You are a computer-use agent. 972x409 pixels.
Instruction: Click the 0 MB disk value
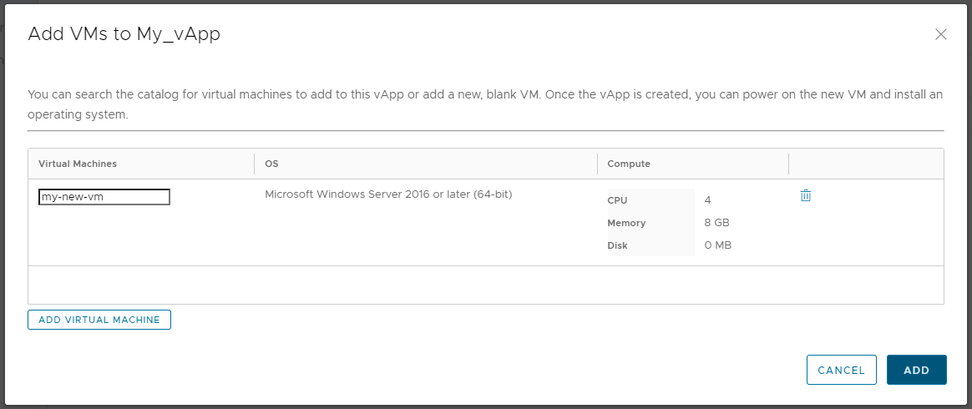[718, 245]
